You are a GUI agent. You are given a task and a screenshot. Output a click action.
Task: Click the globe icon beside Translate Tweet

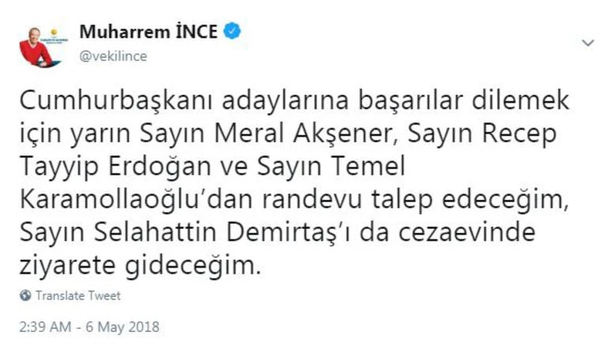pyautogui.click(x=26, y=296)
